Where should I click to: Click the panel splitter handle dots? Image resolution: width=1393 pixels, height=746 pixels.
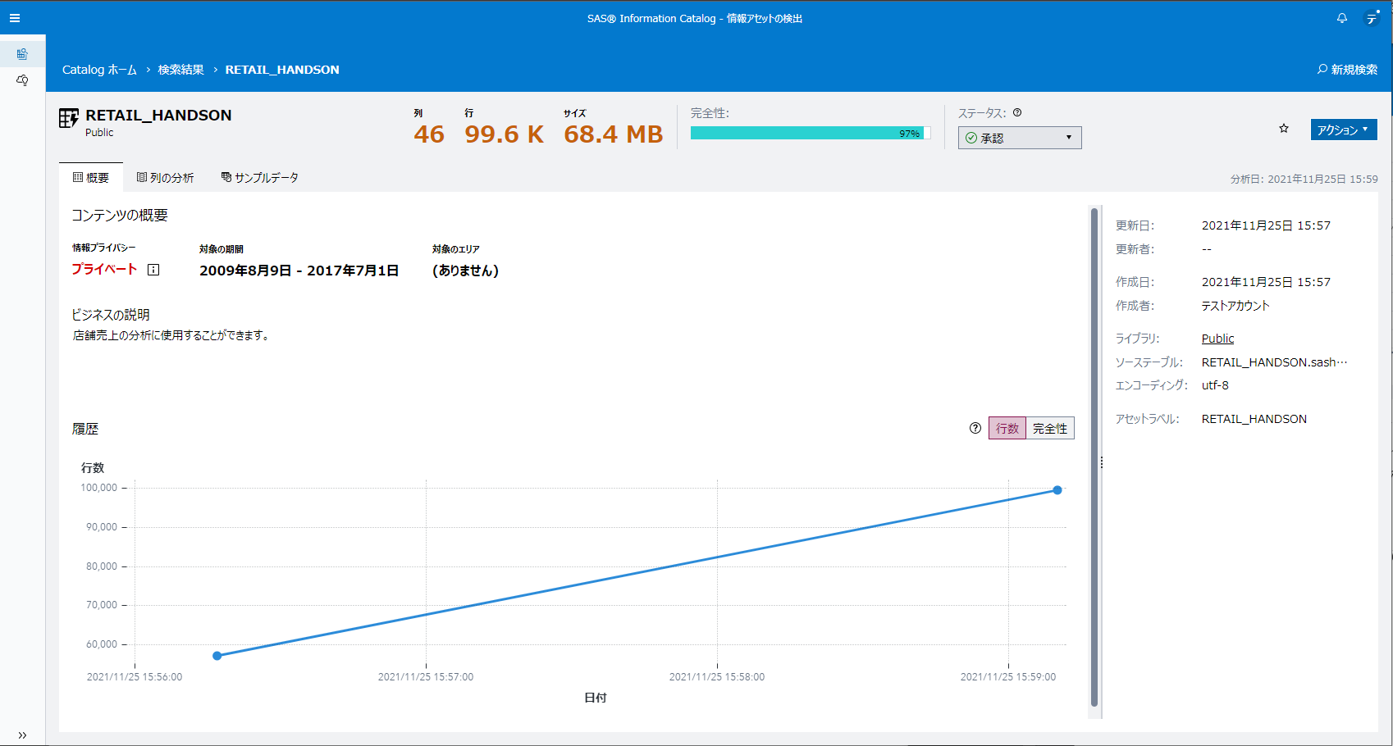pos(1102,463)
